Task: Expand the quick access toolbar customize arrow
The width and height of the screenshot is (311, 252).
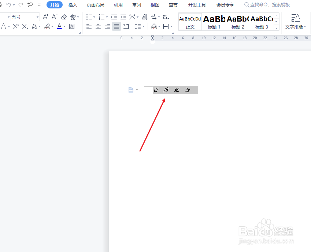Action: 39,5
